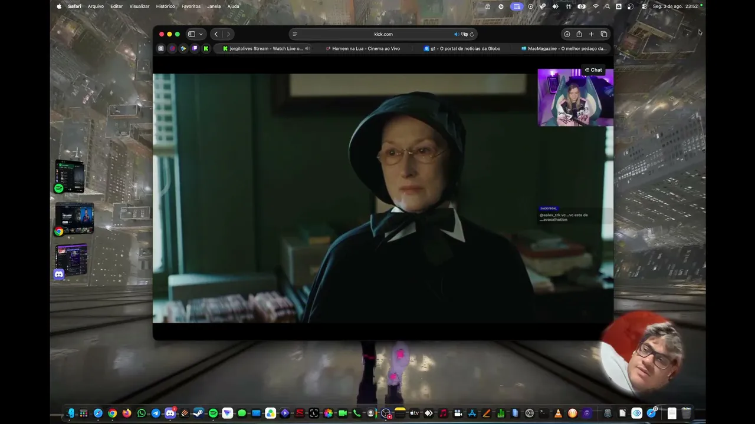Viewport: 755px width, 424px height.
Task: Open the page menu icon in the address bar
Action: point(295,34)
